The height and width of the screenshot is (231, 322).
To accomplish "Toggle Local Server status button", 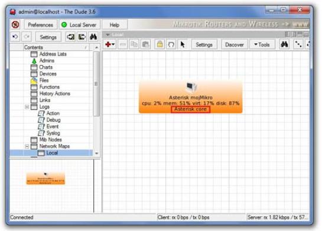I will pos(80,25).
